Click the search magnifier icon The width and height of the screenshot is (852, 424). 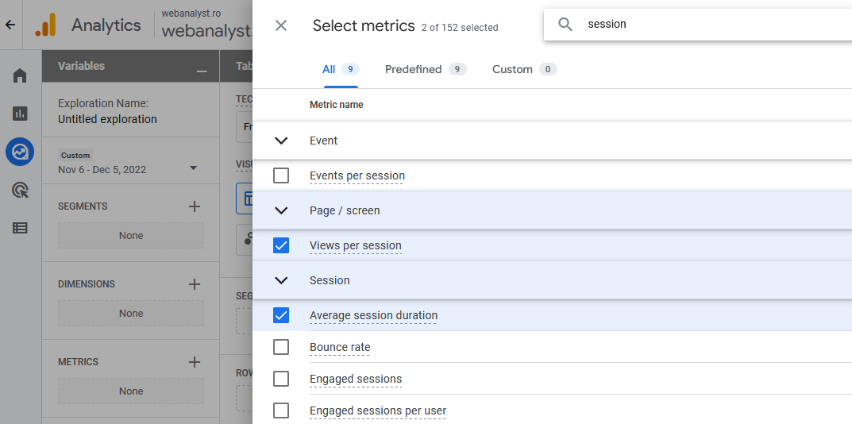coord(565,24)
